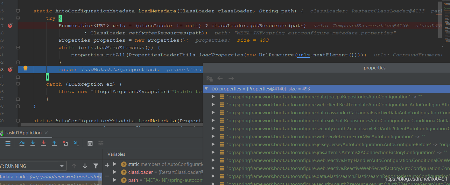This screenshot has height=185, width=450.
Task: Click the set-as-root icon in properties popup
Action: pos(209,78)
